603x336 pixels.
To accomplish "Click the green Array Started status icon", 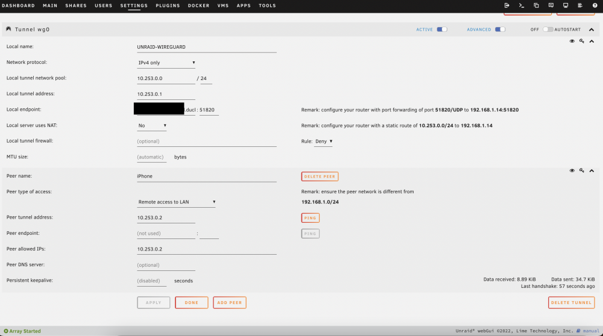I will pos(6,331).
